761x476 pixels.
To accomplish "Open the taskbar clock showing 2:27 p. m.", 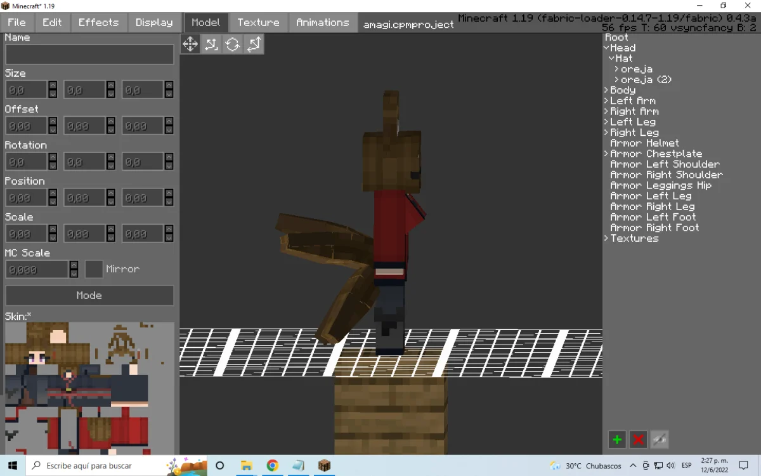I will 715,465.
